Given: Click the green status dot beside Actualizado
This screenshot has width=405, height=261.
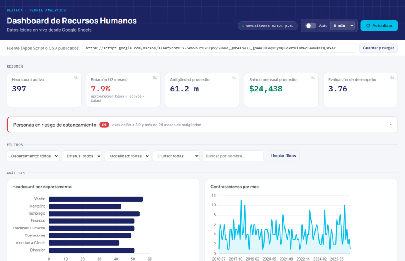Looking at the screenshot, I should 243,26.
